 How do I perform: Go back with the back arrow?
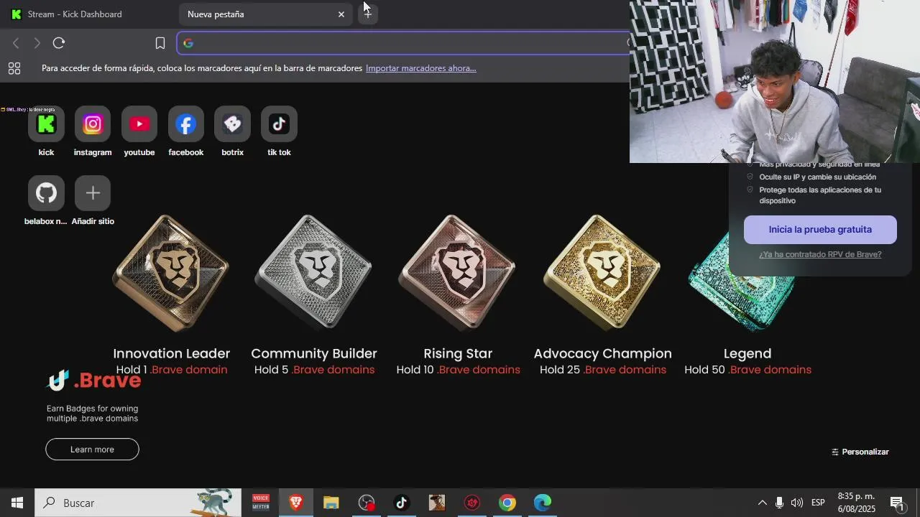(16, 43)
